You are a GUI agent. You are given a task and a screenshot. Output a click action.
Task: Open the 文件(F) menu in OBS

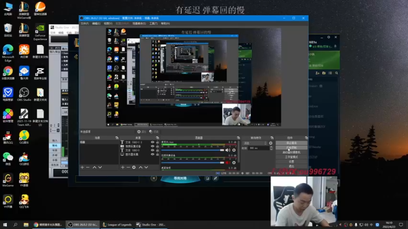pos(85,23)
